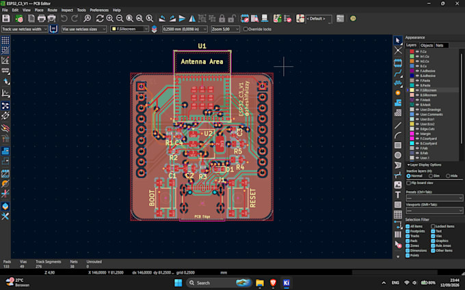Viewport: 465px width, 290px height.
Task: Enable Override locks checkbox
Action: click(245, 29)
